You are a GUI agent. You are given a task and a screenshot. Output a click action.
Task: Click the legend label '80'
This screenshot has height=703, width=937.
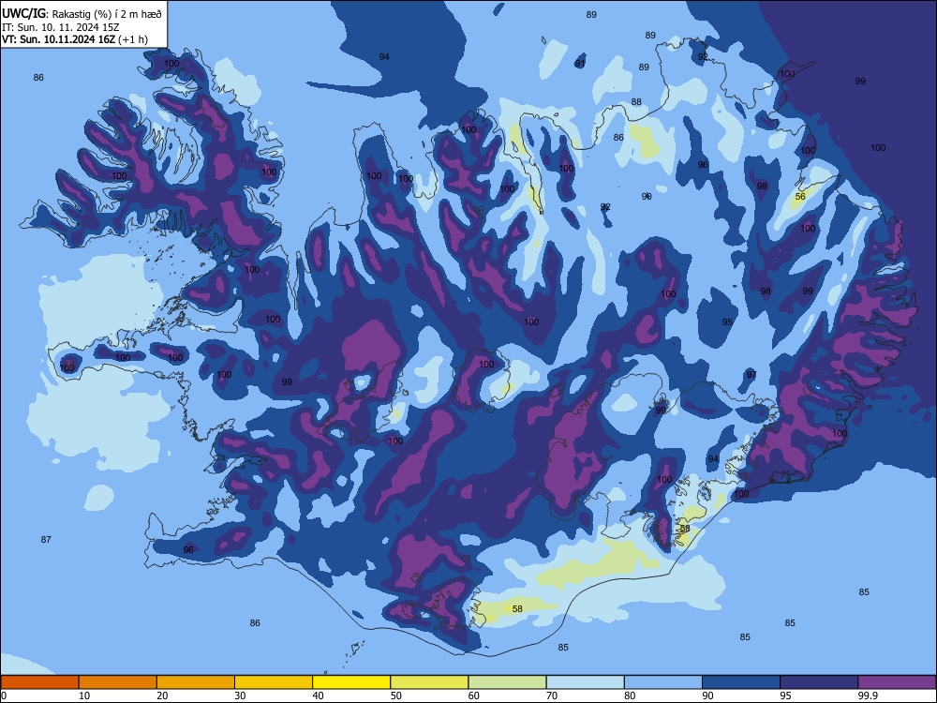[630, 696]
